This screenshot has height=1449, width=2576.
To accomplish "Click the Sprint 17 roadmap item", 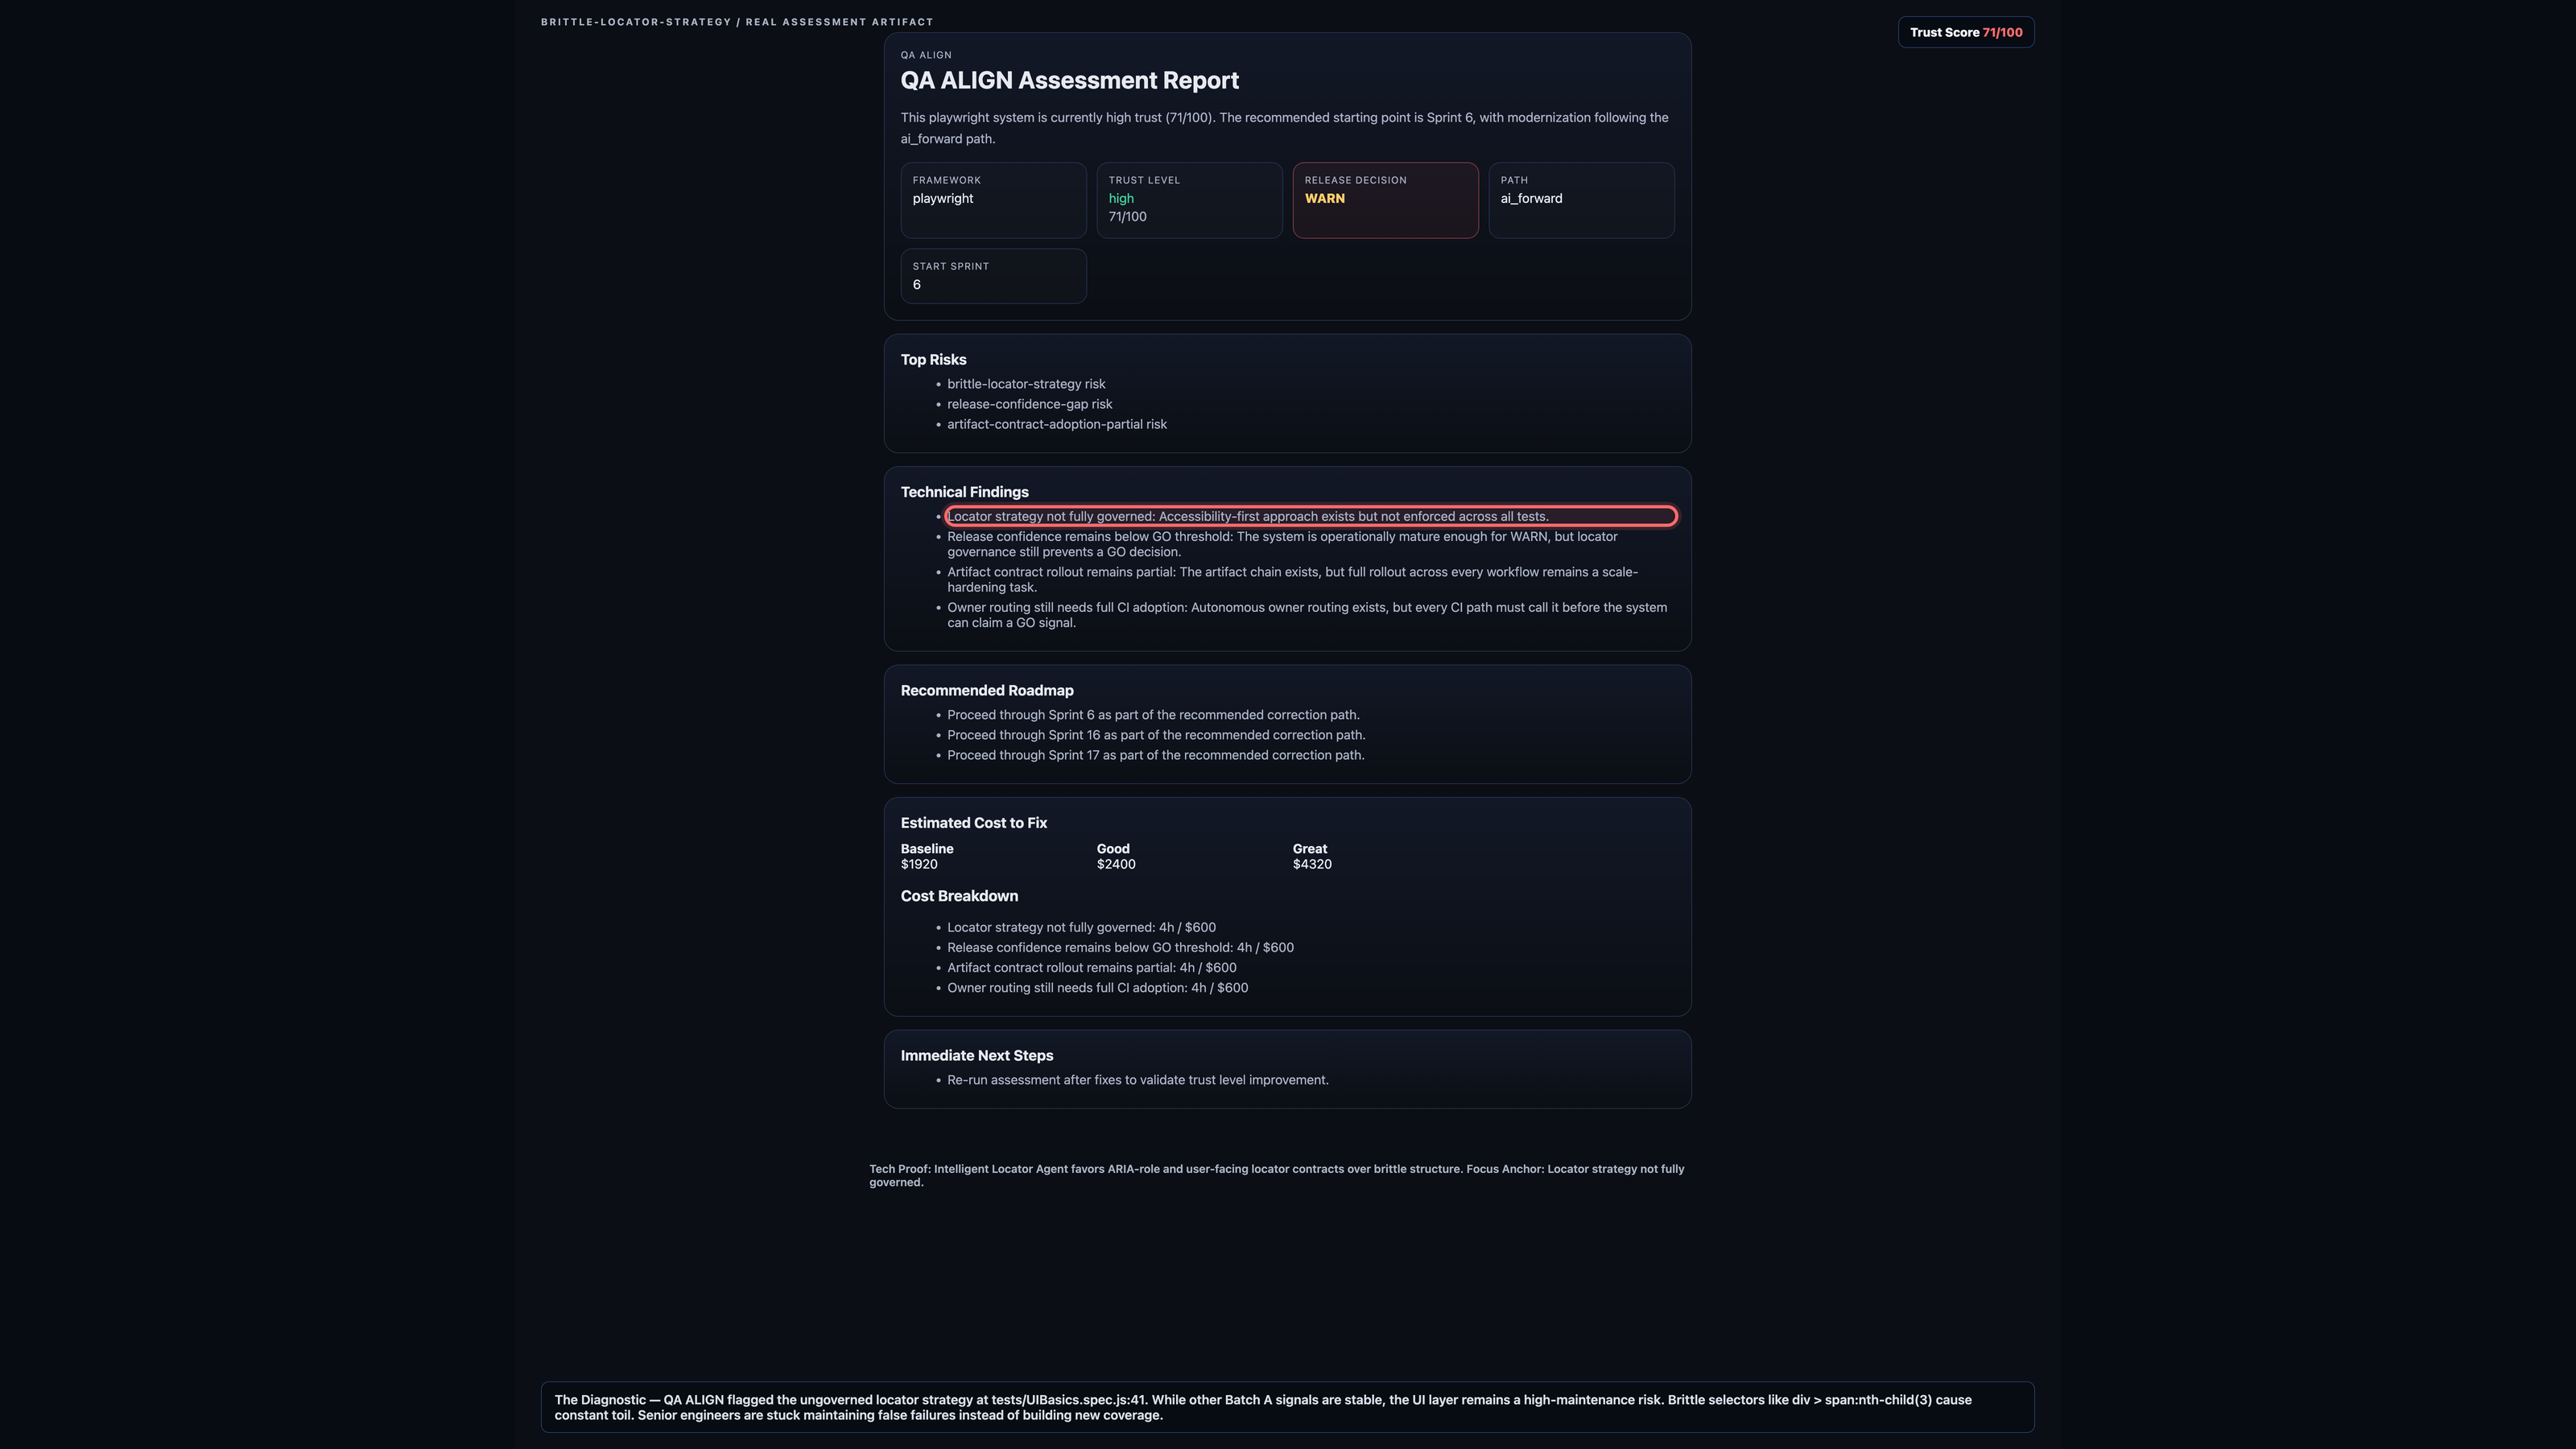I will pyautogui.click(x=1155, y=755).
